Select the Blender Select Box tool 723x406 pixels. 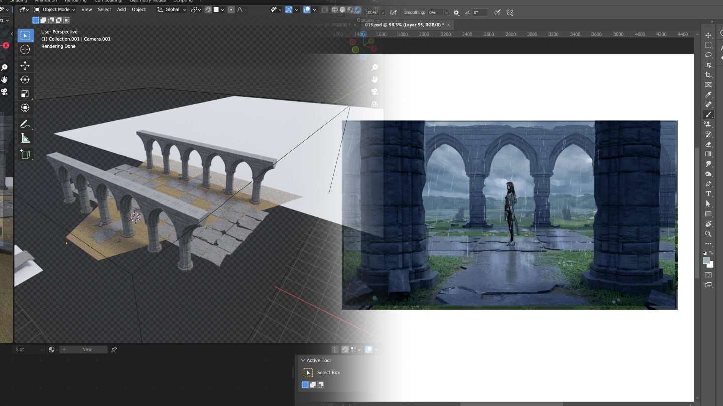click(25, 35)
